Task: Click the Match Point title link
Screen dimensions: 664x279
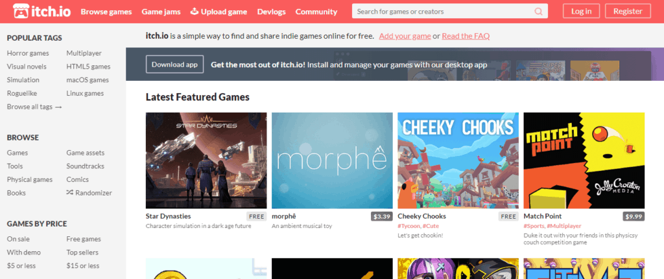Action: pyautogui.click(x=542, y=216)
